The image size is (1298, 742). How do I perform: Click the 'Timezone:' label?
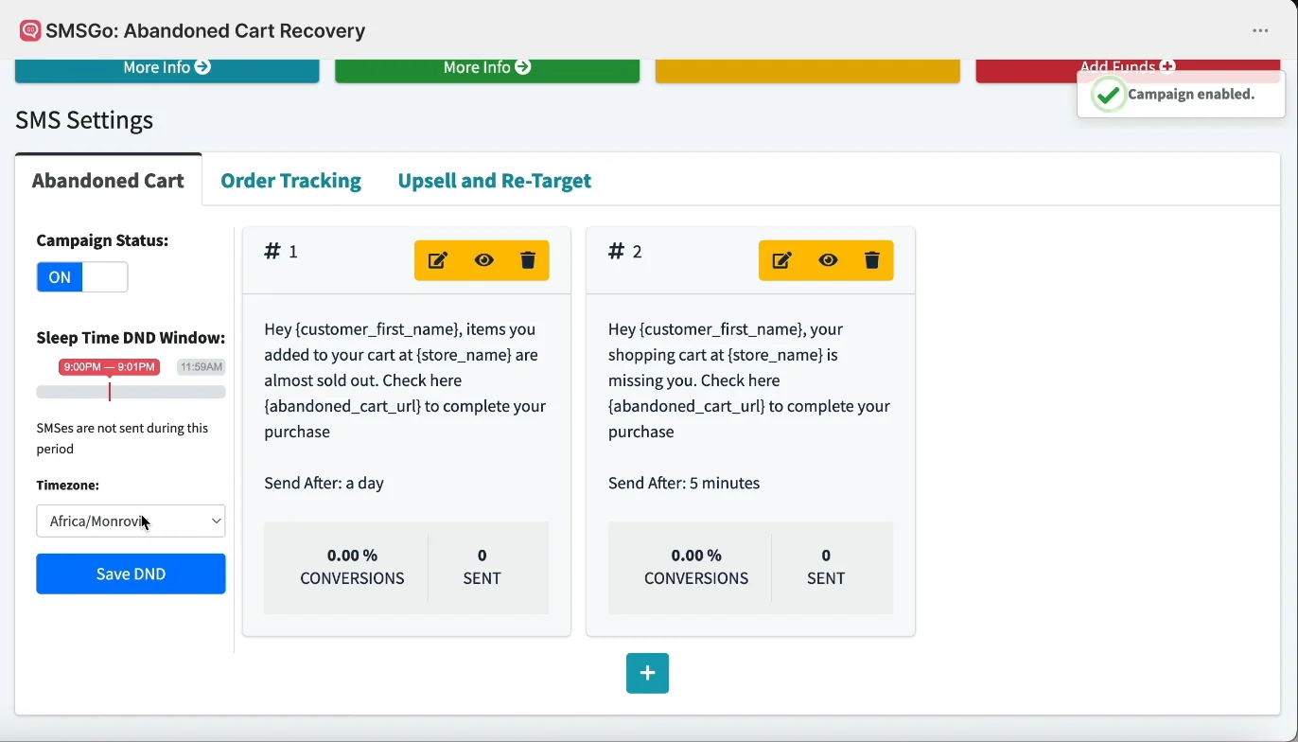tap(68, 486)
